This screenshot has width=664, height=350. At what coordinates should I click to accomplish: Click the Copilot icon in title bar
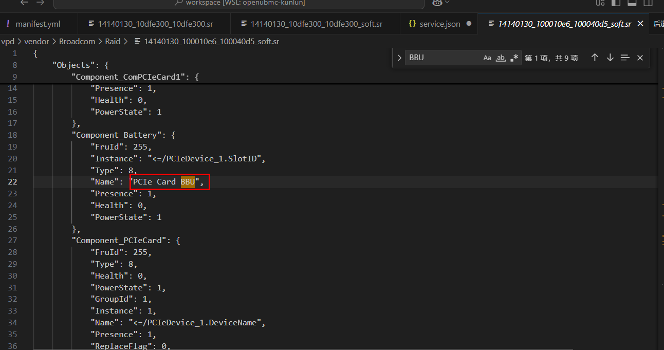click(437, 3)
